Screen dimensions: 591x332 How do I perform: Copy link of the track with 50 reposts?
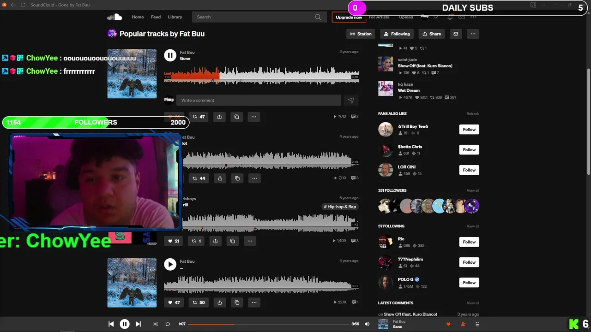[x=237, y=302]
